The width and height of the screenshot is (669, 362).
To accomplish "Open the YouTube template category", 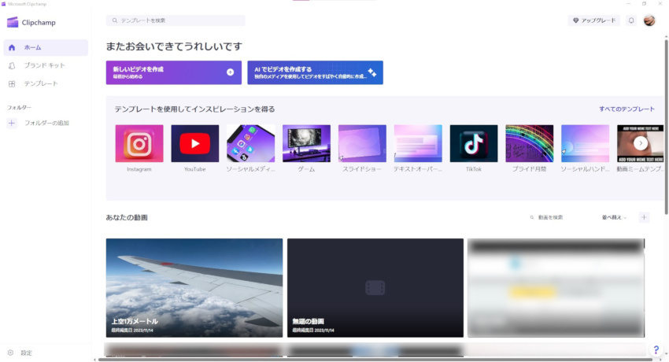I will tap(194, 144).
